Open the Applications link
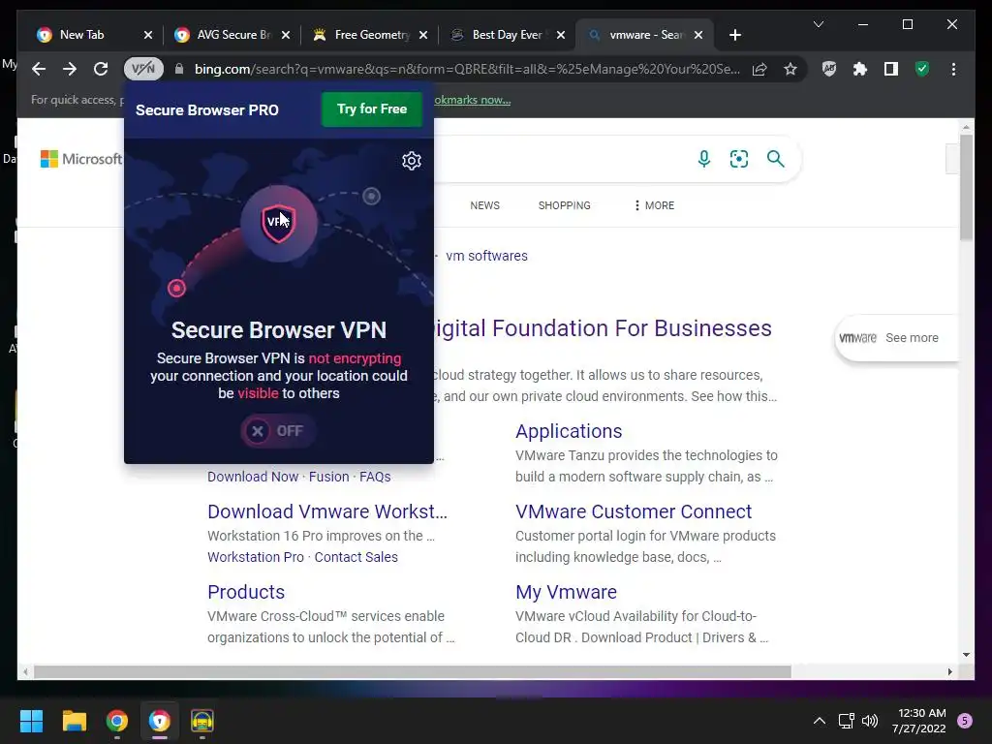This screenshot has width=992, height=744. 569,431
